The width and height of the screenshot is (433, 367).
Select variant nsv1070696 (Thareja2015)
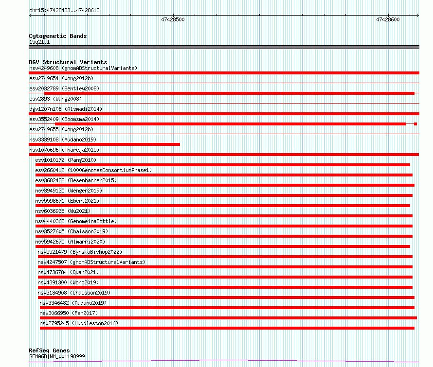(64, 150)
